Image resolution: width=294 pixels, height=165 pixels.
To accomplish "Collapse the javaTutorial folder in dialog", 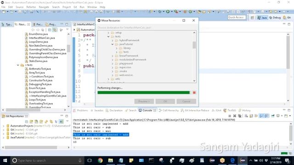I will [x=113, y=44].
